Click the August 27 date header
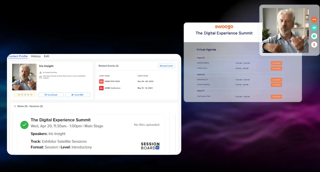Viewport: 320px width, 172px height. point(201,91)
